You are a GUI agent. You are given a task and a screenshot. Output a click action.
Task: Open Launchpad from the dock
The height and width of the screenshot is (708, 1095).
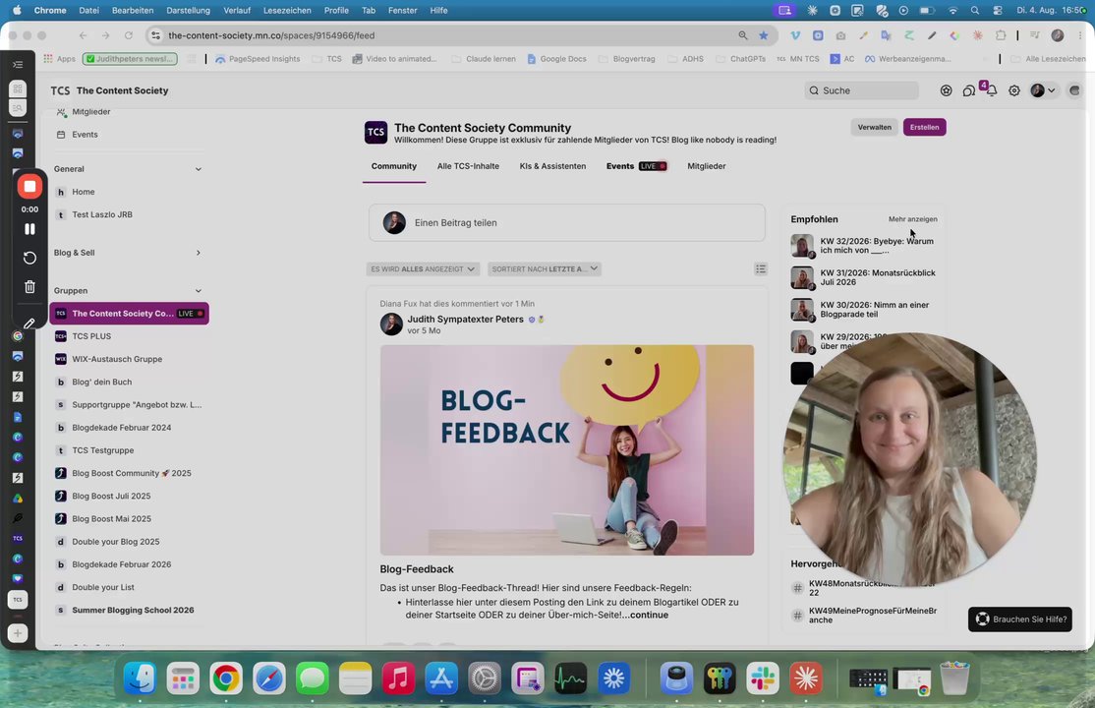coord(183,678)
